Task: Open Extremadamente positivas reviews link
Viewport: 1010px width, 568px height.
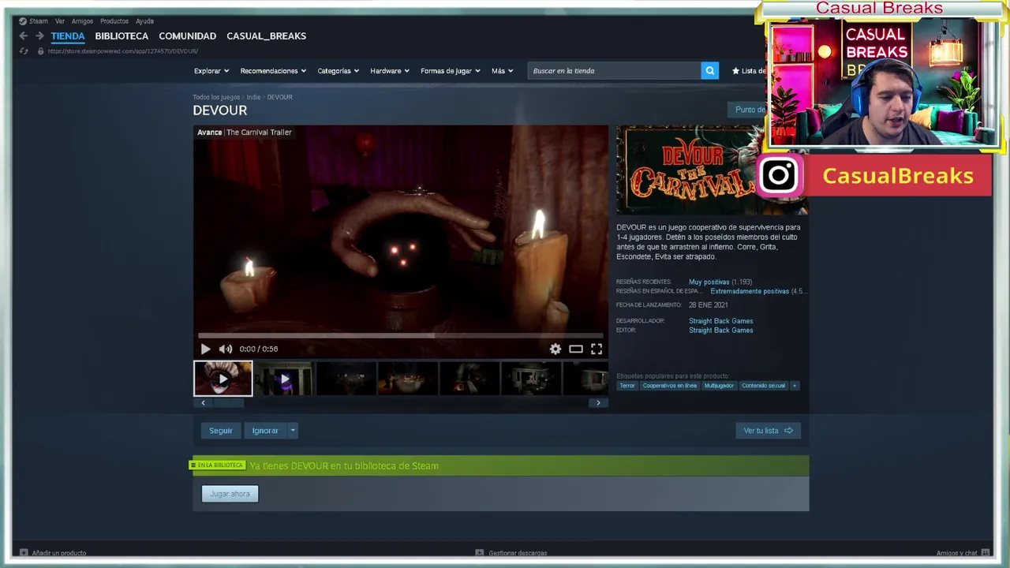Action: pos(750,291)
